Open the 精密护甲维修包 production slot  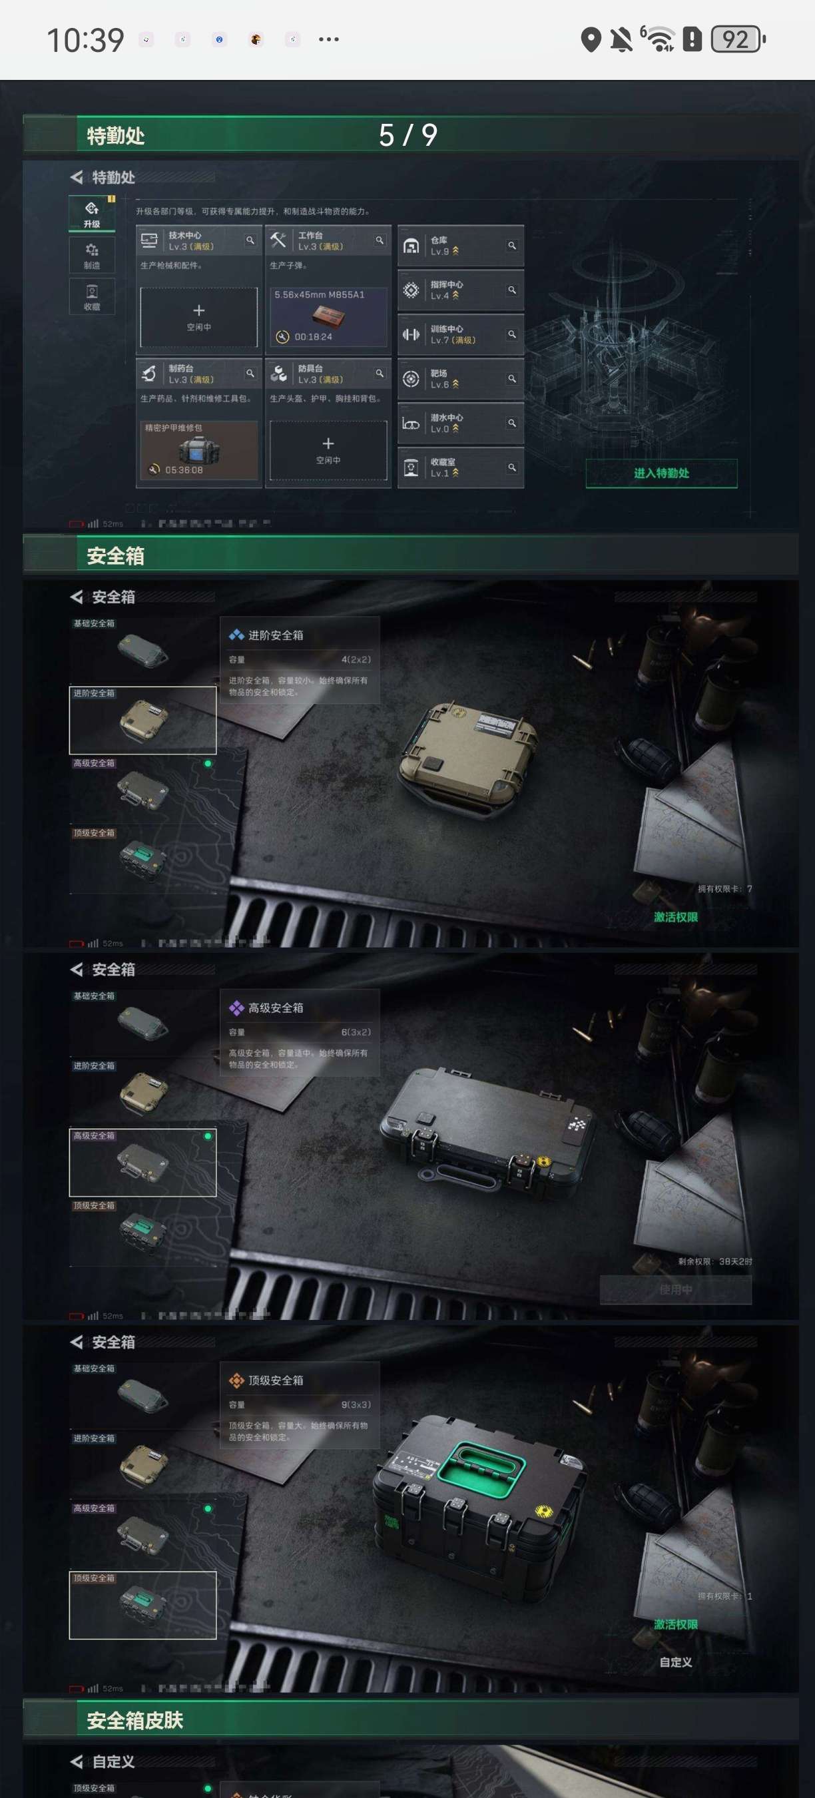[199, 450]
